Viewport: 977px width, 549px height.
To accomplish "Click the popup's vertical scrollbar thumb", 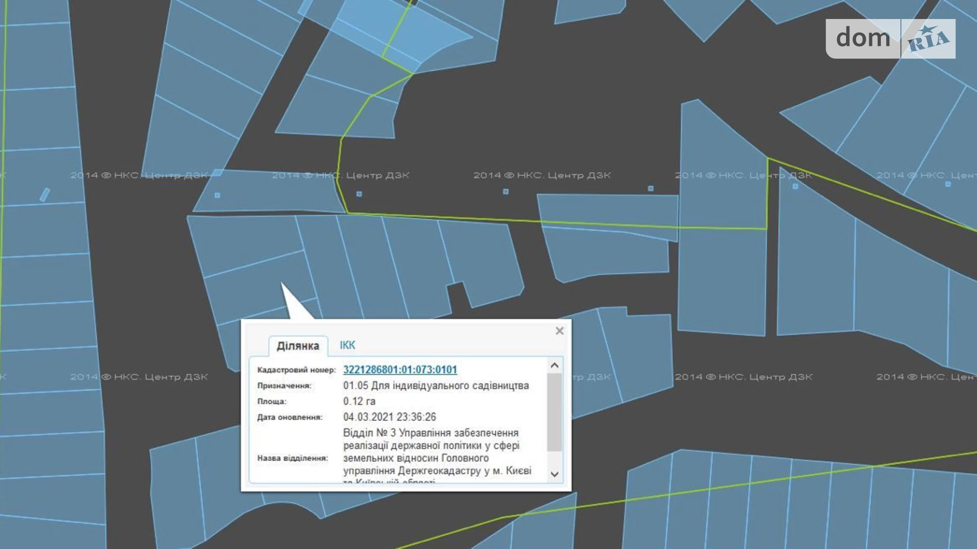I will point(554,412).
